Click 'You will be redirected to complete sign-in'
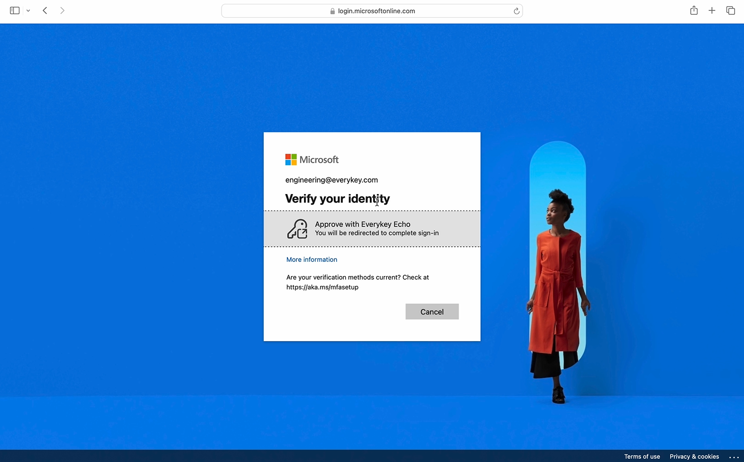The image size is (744, 462). [x=377, y=233]
